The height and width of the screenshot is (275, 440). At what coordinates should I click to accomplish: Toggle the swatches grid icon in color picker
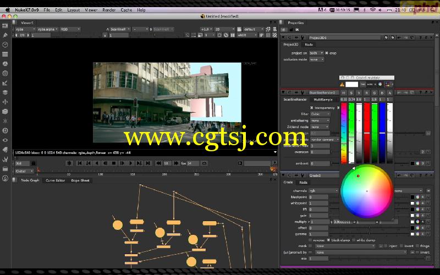click(x=388, y=84)
